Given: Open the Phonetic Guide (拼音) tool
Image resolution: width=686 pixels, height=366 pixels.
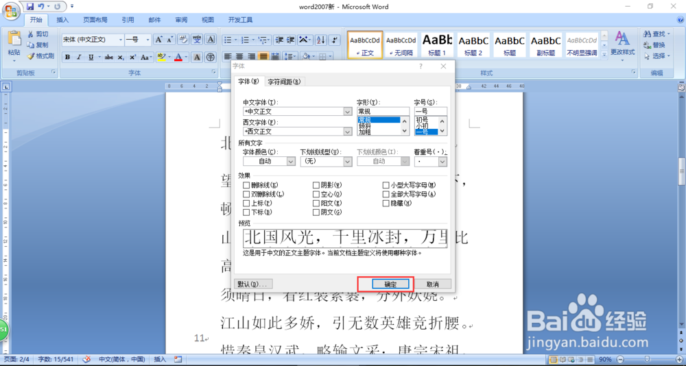Looking at the screenshot, I should coord(198,40).
